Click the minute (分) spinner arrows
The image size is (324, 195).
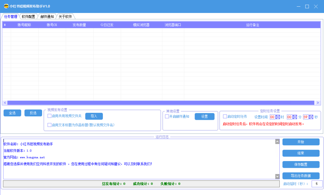pos(295,117)
